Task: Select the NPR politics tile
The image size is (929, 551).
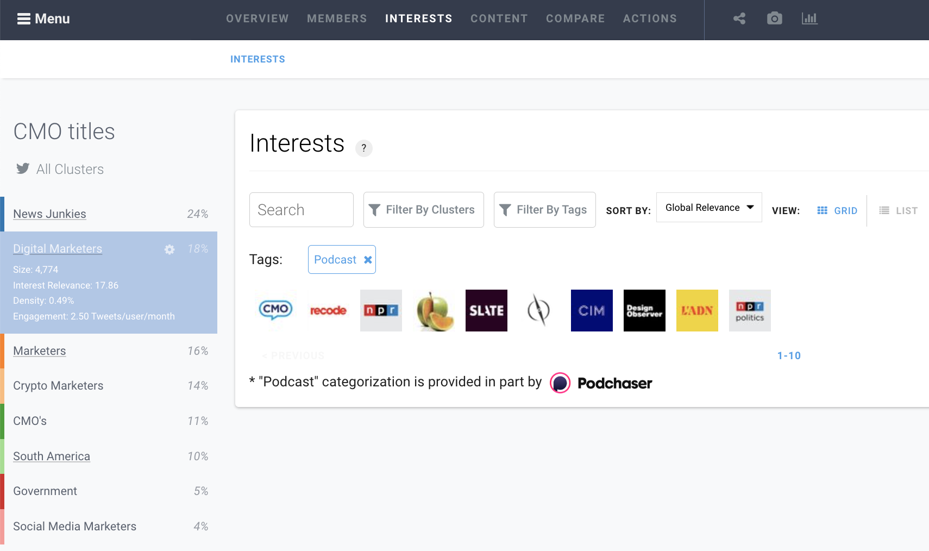Action: pos(750,310)
